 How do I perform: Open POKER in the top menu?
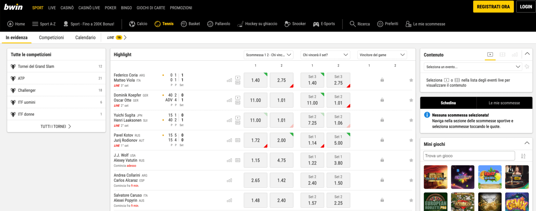click(111, 8)
